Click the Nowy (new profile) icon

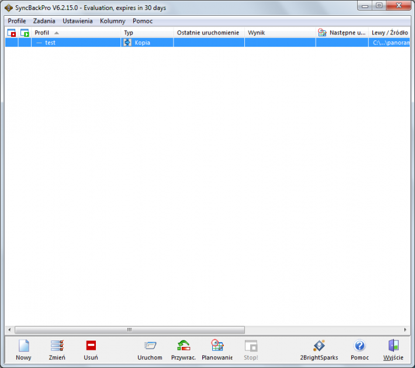tap(23, 346)
